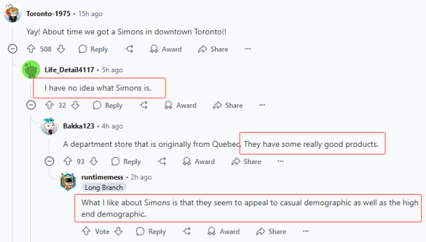Click repost icon on Bakka123's comment

(161, 162)
